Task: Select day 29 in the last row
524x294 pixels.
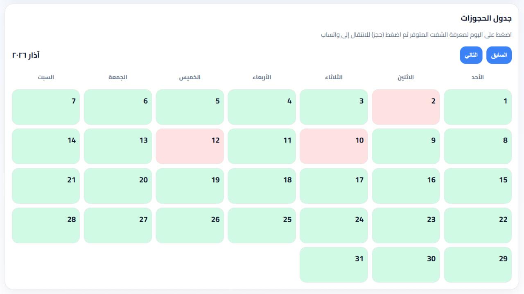Action: [477, 265]
